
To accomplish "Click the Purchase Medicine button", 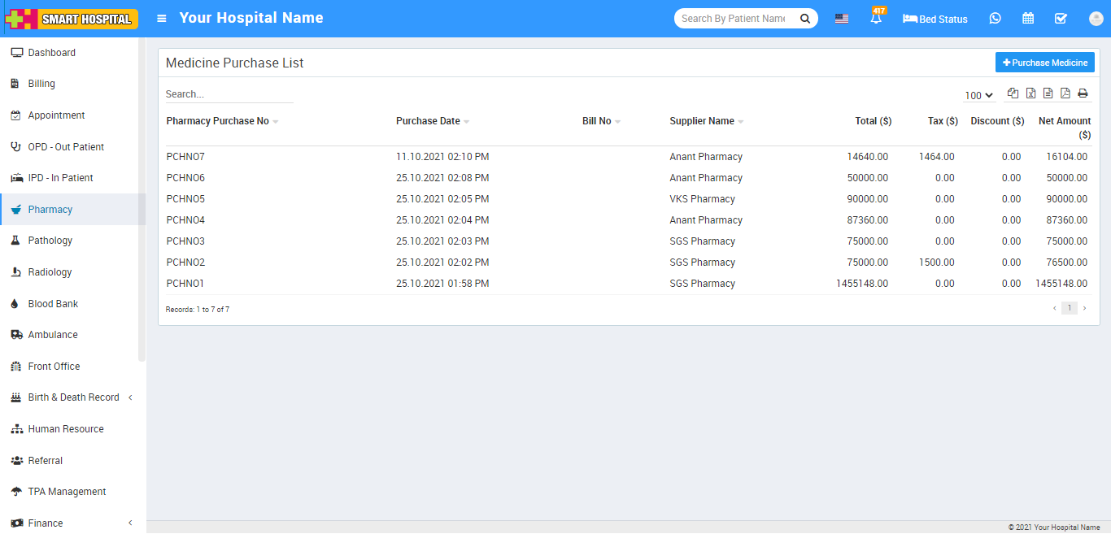I will 1044,63.
